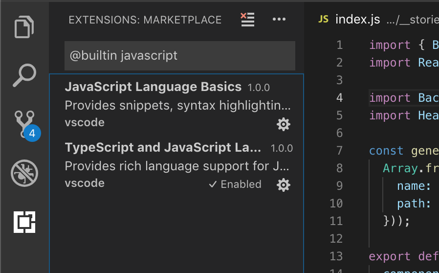Screen dimensions: 439x273
Task: Click the JavaScript Language Basics gear icon
Action: click(x=284, y=124)
